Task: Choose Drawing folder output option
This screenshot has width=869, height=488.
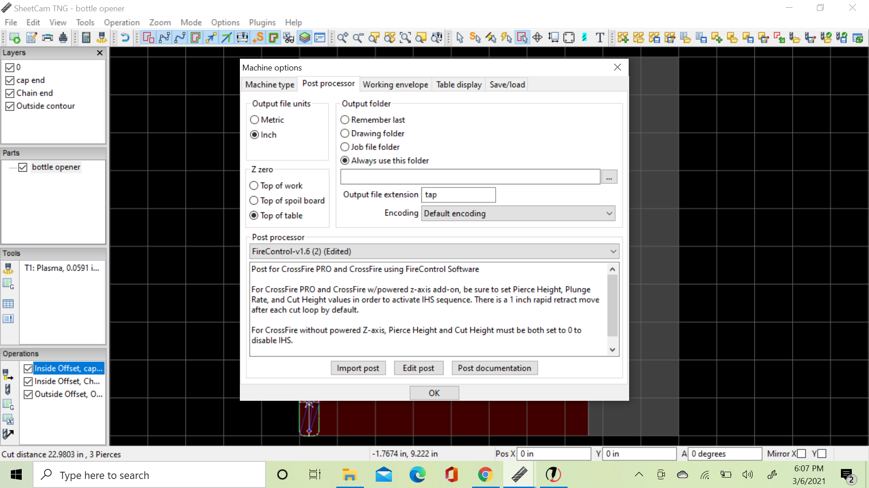Action: click(x=372, y=133)
